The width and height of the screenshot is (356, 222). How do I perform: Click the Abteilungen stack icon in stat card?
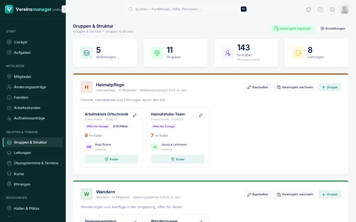click(x=87, y=53)
